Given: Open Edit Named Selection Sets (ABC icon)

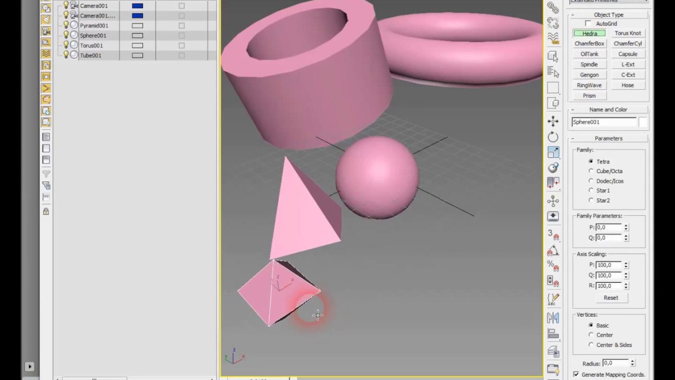Looking at the screenshot, I should click(553, 299).
